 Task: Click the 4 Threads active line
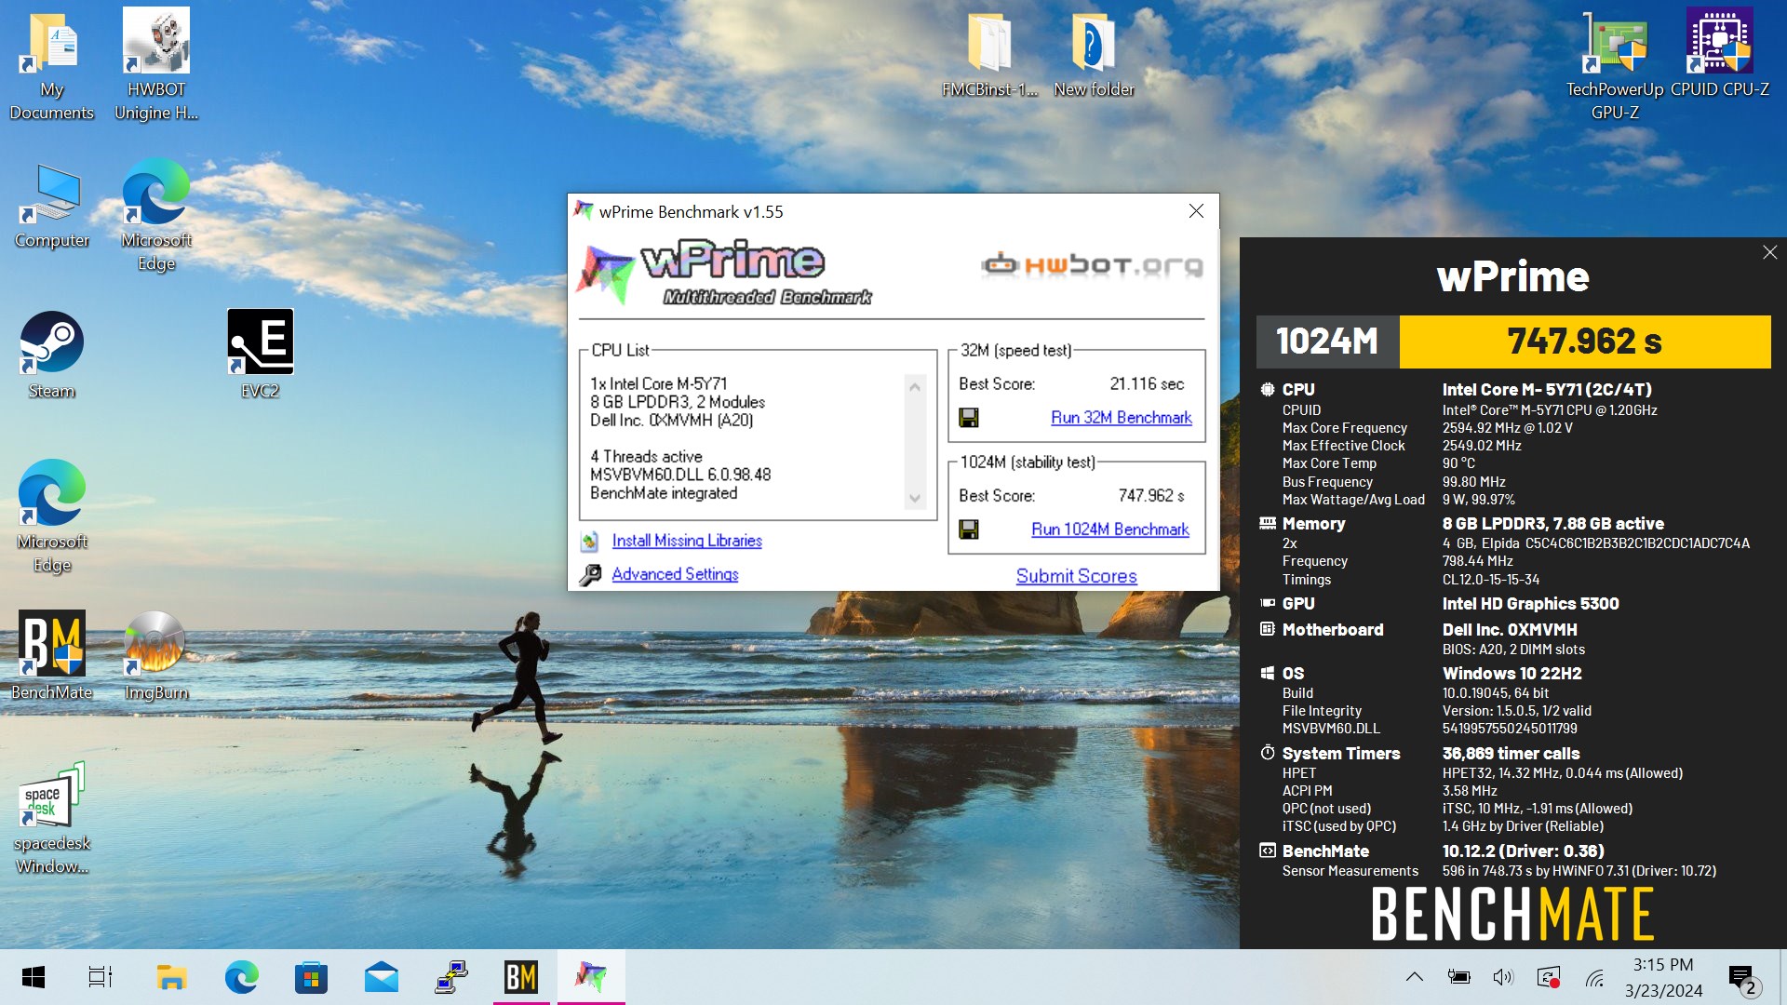(x=646, y=457)
